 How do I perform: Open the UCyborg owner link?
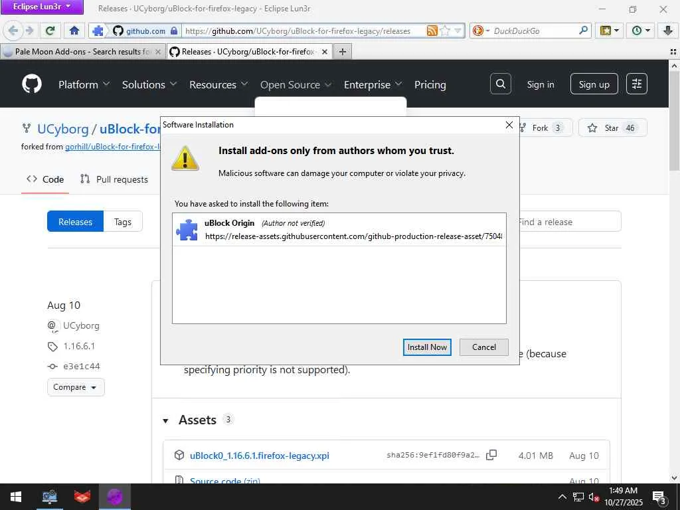tap(63, 129)
